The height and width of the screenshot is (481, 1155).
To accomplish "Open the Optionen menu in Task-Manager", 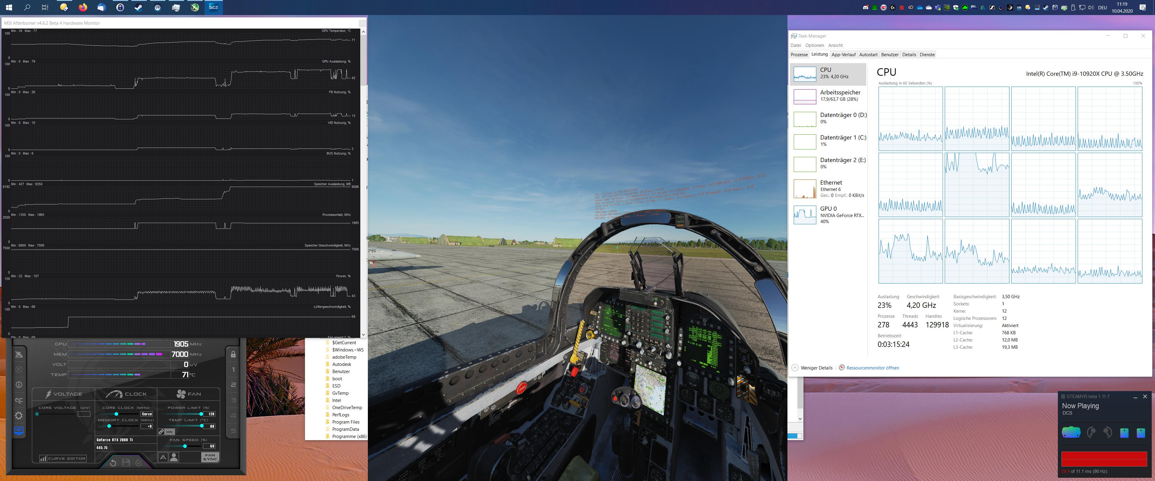I will tap(815, 45).
